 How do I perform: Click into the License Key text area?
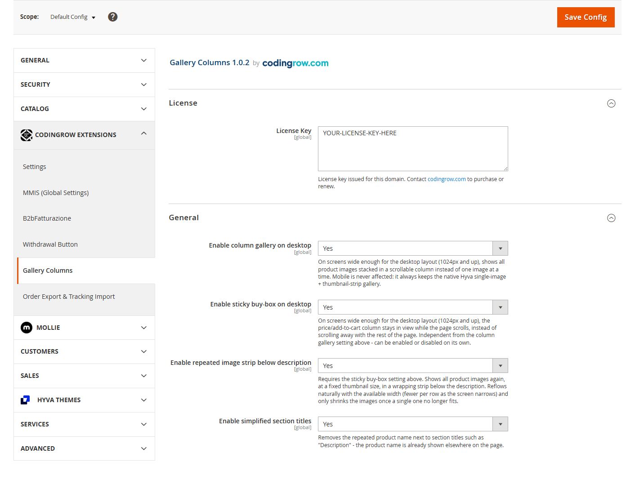tap(413, 149)
